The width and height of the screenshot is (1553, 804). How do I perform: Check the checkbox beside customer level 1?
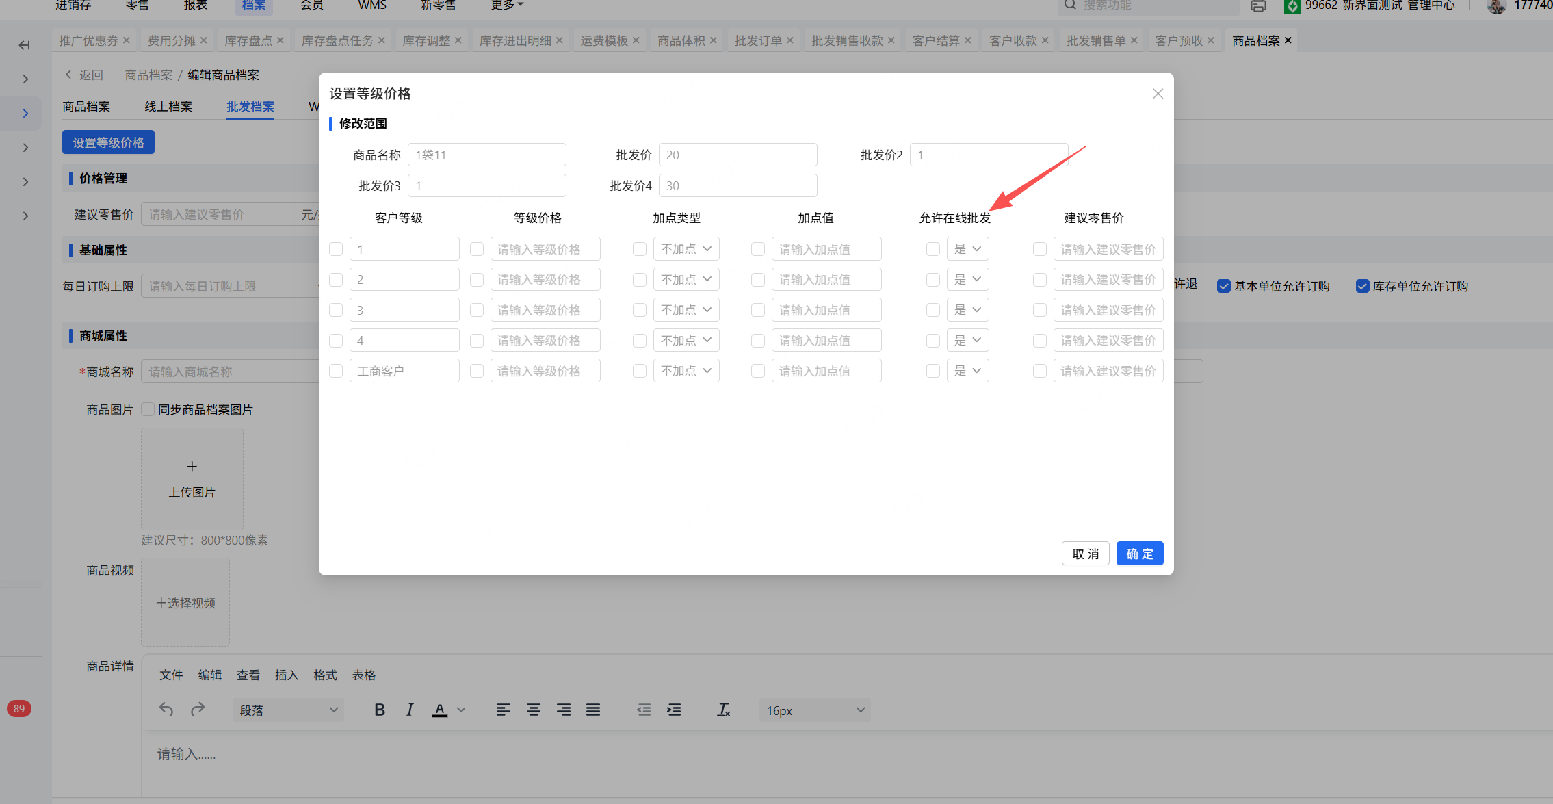pyautogui.click(x=336, y=249)
